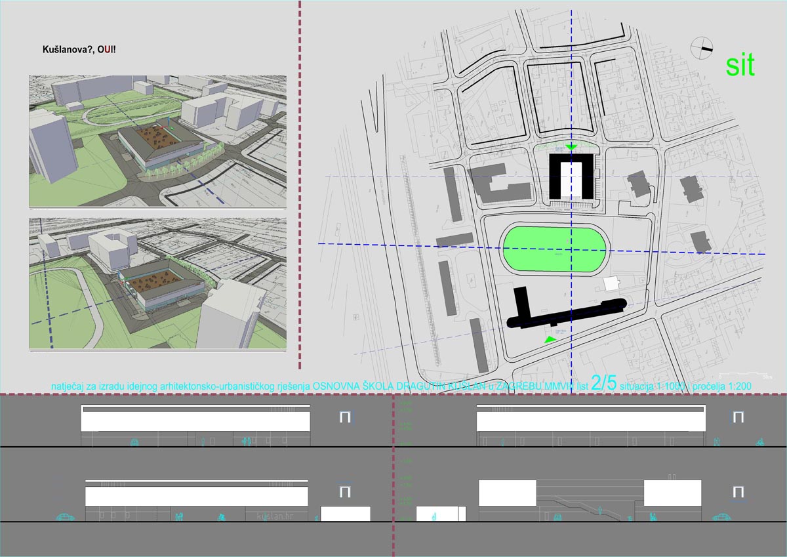Click the north arrow compass symbol

click(702, 45)
